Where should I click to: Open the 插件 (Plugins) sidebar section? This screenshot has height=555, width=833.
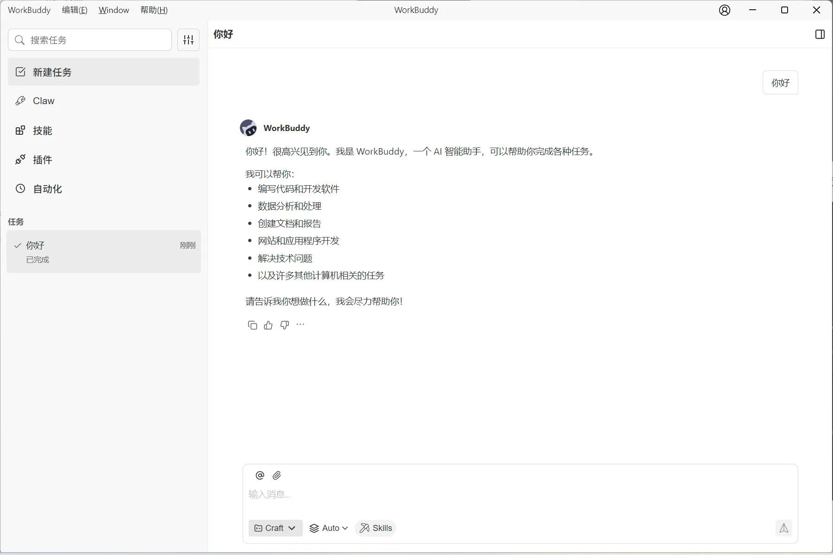[42, 160]
